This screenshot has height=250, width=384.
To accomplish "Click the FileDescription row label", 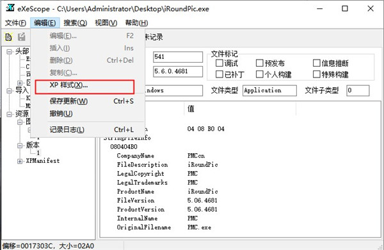I will coord(142,165).
